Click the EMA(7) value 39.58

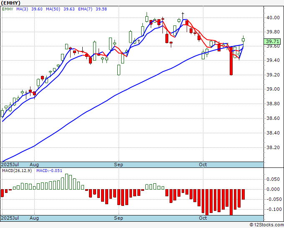[x=101, y=9]
